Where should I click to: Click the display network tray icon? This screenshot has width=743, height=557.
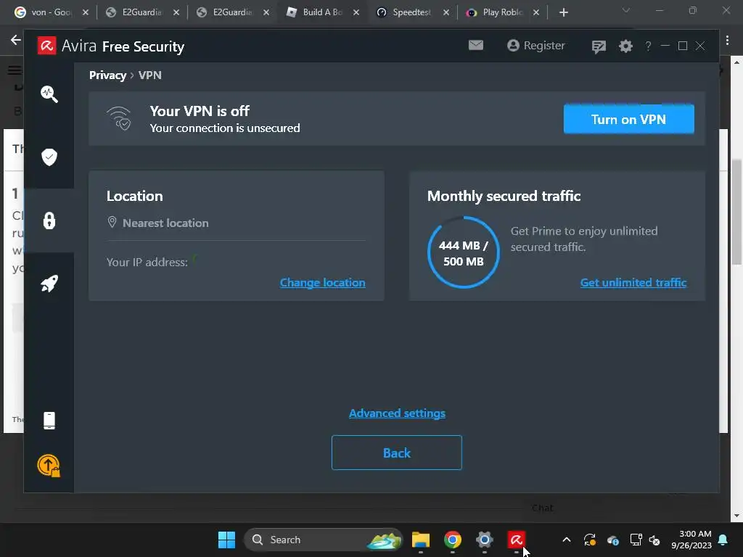coord(636,540)
